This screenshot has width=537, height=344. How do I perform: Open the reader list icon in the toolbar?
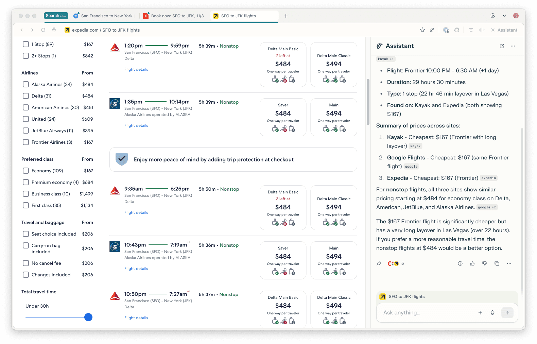click(471, 30)
